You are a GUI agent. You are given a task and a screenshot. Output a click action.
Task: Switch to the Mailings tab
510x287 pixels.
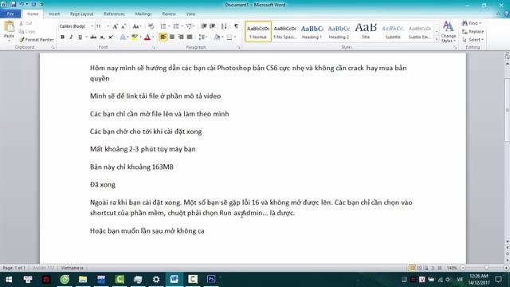coord(143,14)
